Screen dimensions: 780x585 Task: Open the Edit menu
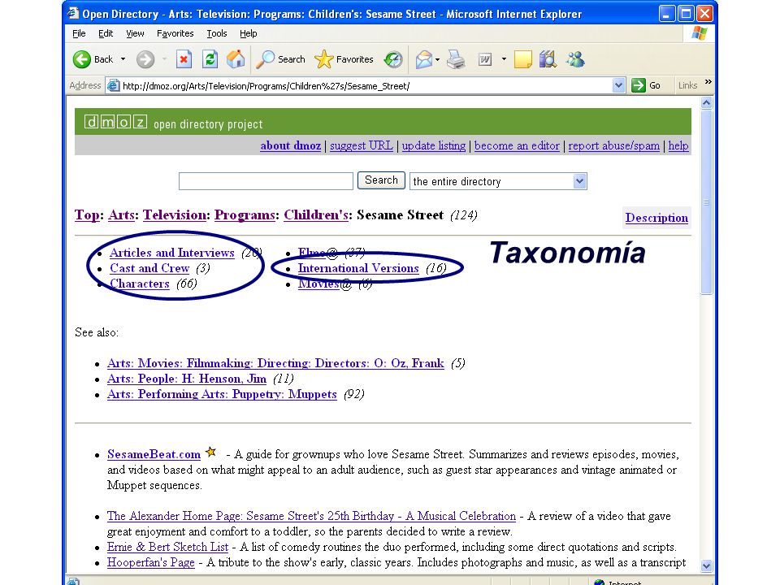[106, 33]
